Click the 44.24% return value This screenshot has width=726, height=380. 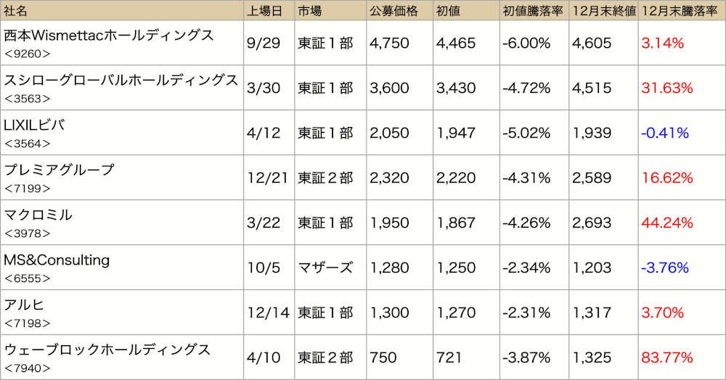666,223
